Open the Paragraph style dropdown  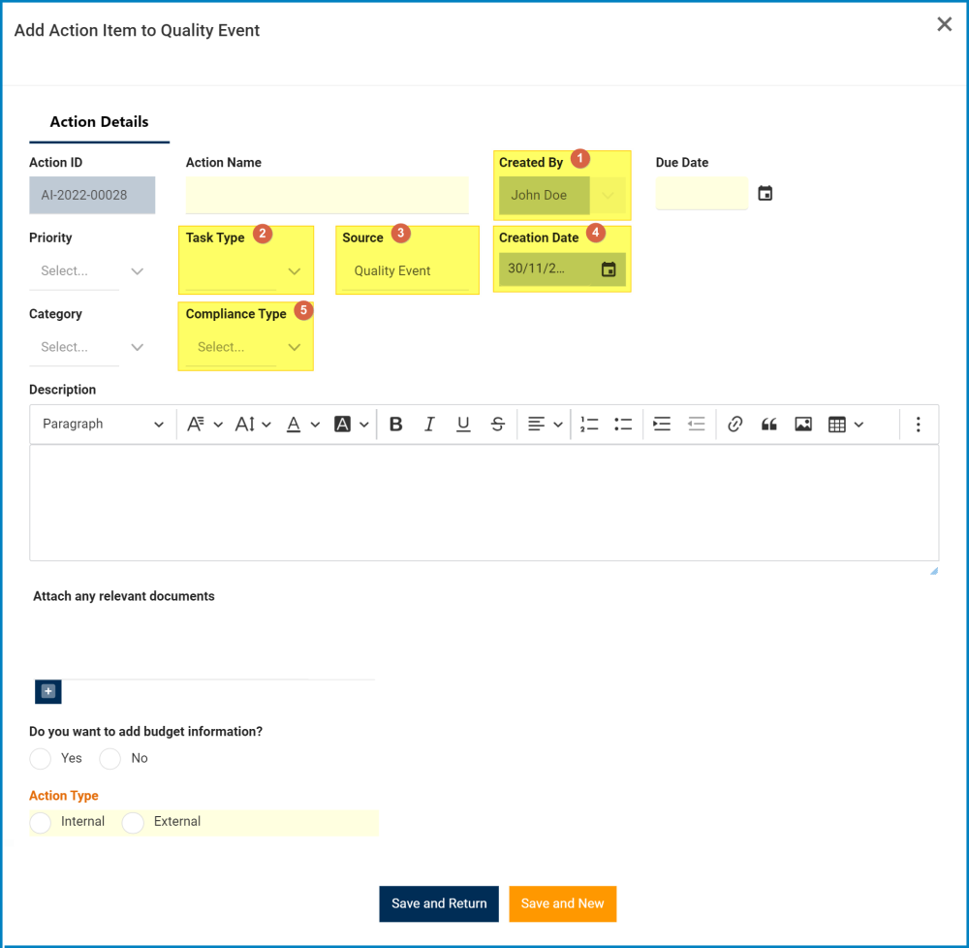[103, 425]
